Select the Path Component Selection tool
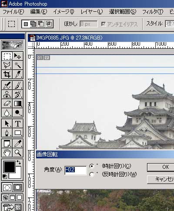The width and height of the screenshot is (174, 211). (7, 124)
